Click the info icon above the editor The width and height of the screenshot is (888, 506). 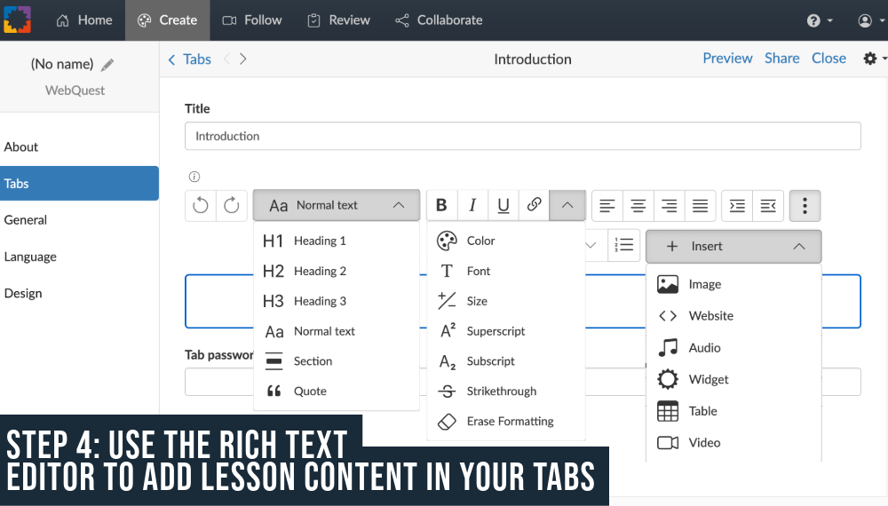click(x=194, y=177)
